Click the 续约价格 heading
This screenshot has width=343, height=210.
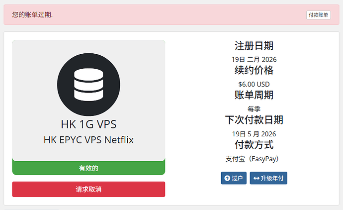tap(254, 70)
